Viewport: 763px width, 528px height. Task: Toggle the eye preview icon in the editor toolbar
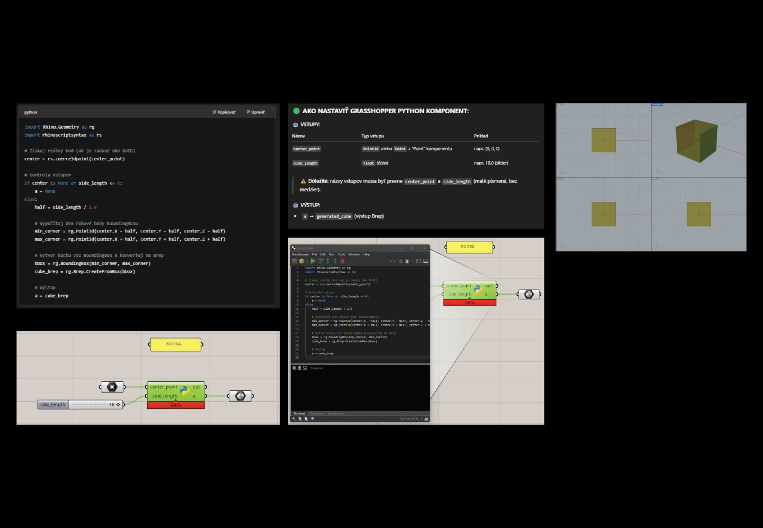click(x=392, y=262)
